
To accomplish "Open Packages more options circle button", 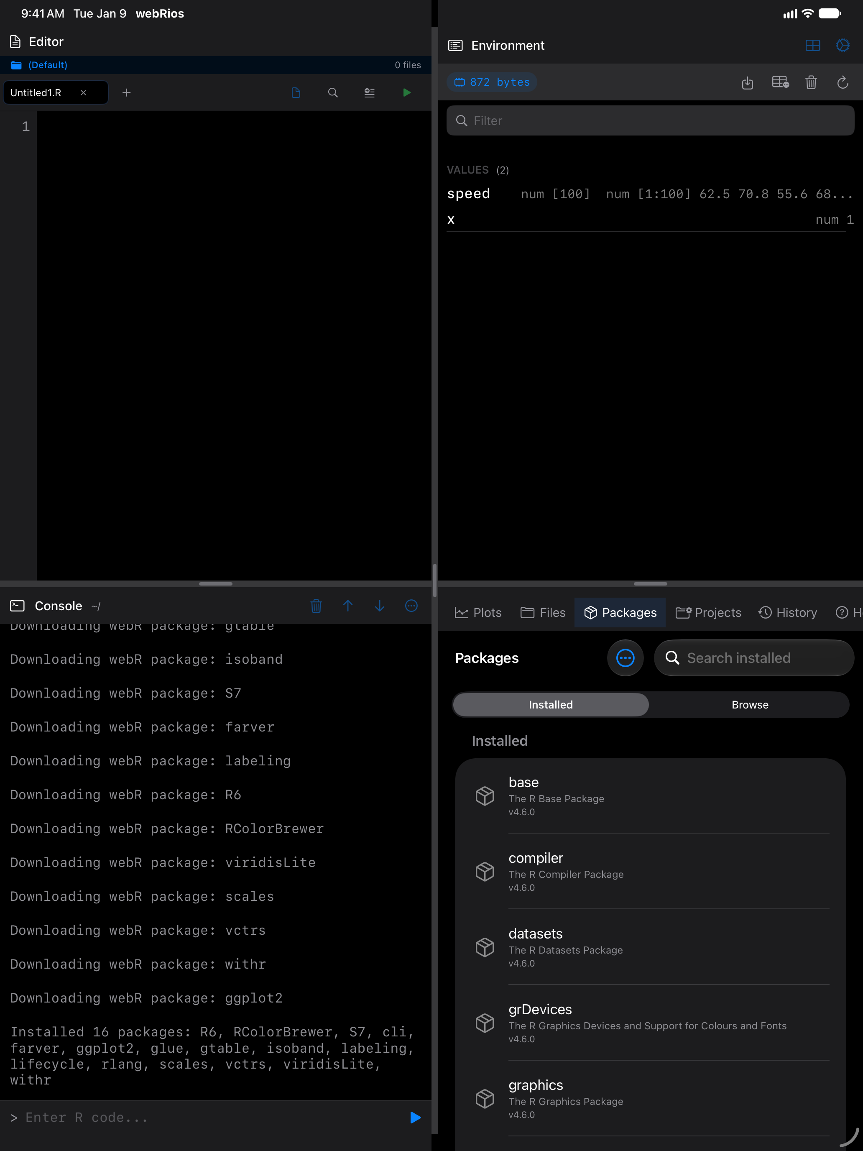I will [625, 658].
